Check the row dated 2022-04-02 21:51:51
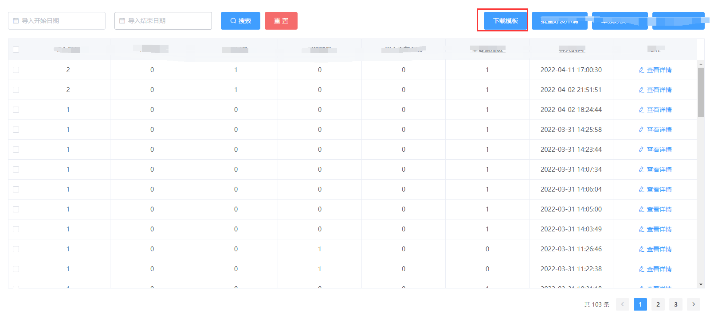Image resolution: width=714 pixels, height=319 pixels. point(16,90)
